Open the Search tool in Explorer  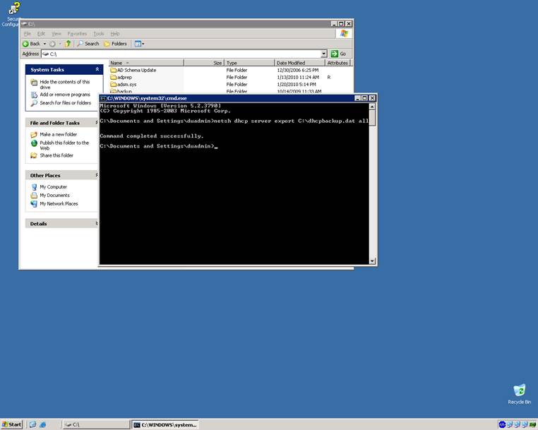(x=88, y=44)
